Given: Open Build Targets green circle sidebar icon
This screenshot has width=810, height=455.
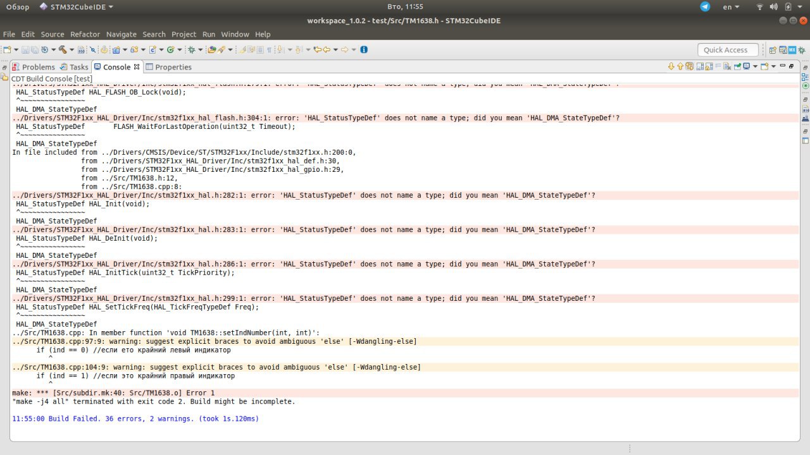Looking at the screenshot, I should point(805,85).
